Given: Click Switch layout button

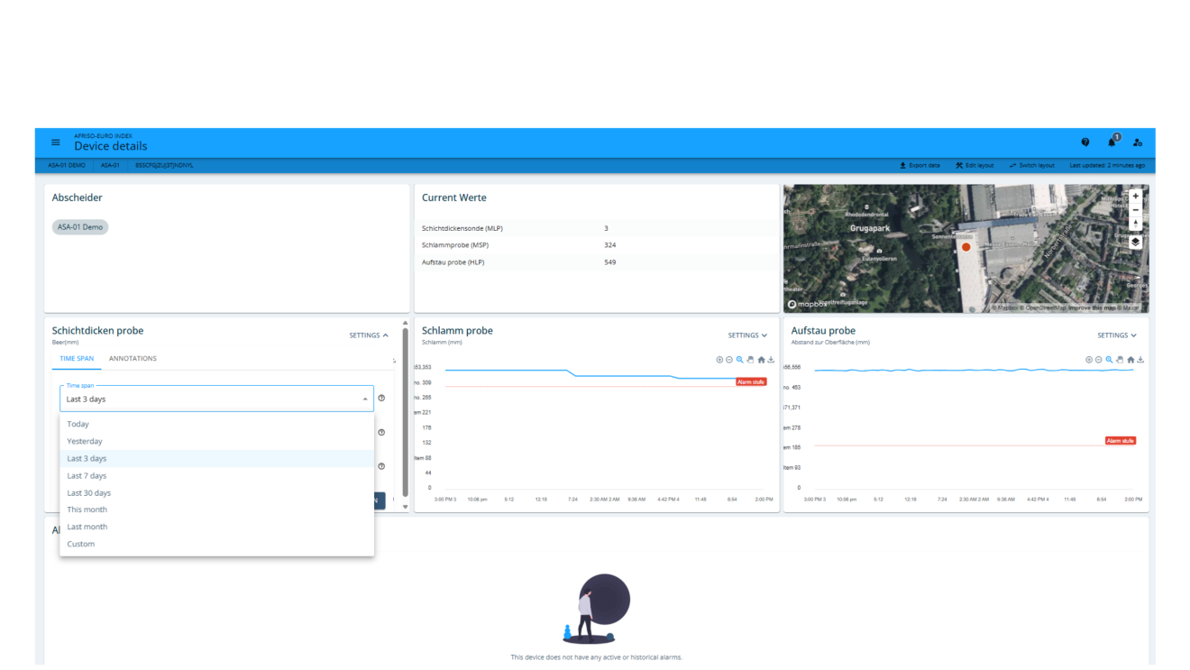Looking at the screenshot, I should 1031,166.
